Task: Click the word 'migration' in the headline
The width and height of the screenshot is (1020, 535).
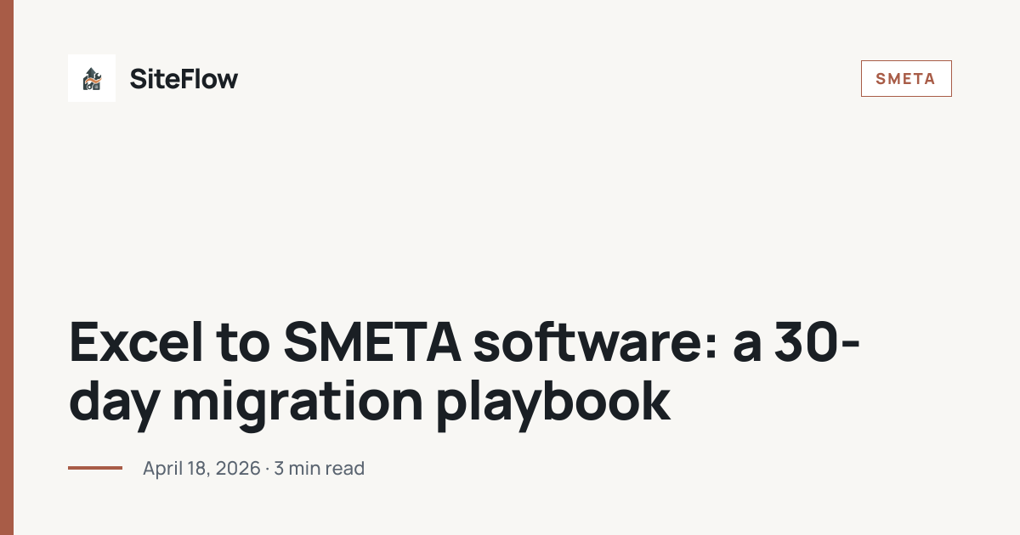Action: point(297,403)
